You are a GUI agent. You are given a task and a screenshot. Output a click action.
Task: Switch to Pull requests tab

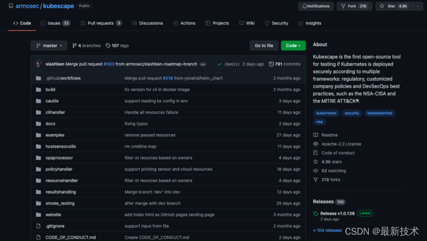101,23
